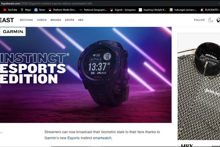Follow the Esports hyperlink in the article

73,138
